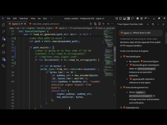This screenshot has width=167, height=125.
Task: Navigate back with the left arrow
Action: click(104, 24)
